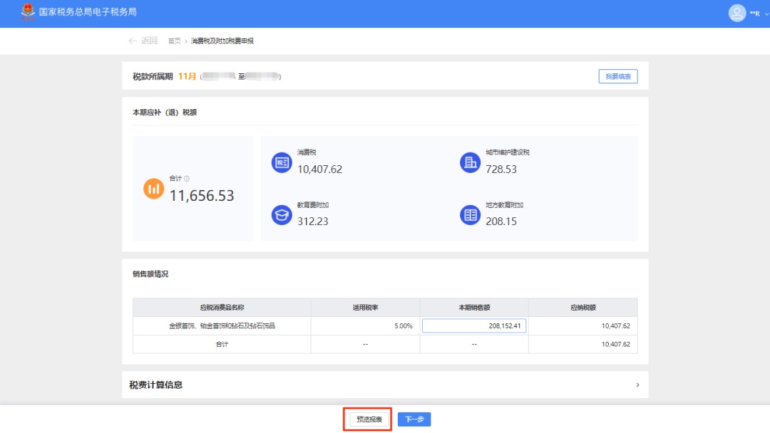This screenshot has height=433, width=770.
Task: Click the orange bar chart total icon
Action: click(153, 189)
